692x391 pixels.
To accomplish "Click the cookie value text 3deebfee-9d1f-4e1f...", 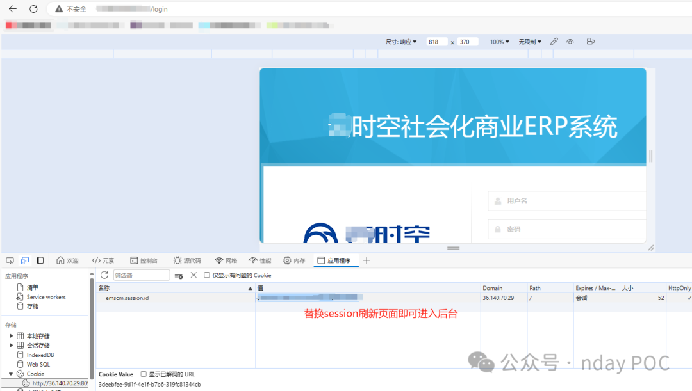I will click(x=149, y=385).
